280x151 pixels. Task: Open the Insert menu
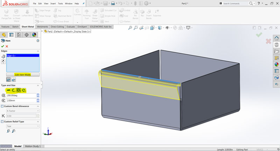click(53, 4)
